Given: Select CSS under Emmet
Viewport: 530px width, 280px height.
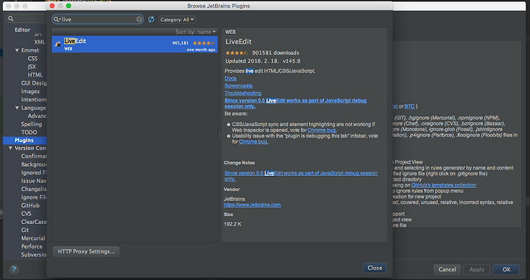Looking at the screenshot, I should [x=32, y=58].
